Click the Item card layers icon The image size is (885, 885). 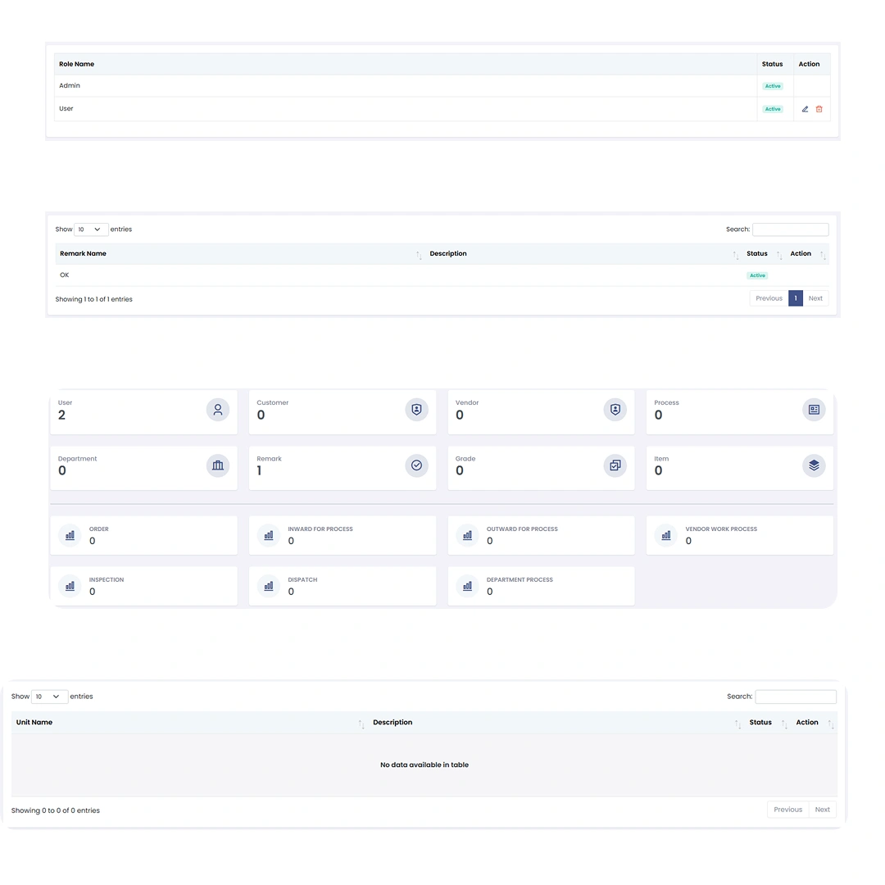pos(814,465)
